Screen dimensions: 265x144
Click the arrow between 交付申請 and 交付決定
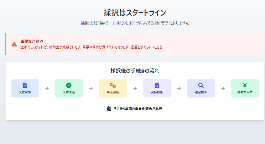tap(47, 88)
